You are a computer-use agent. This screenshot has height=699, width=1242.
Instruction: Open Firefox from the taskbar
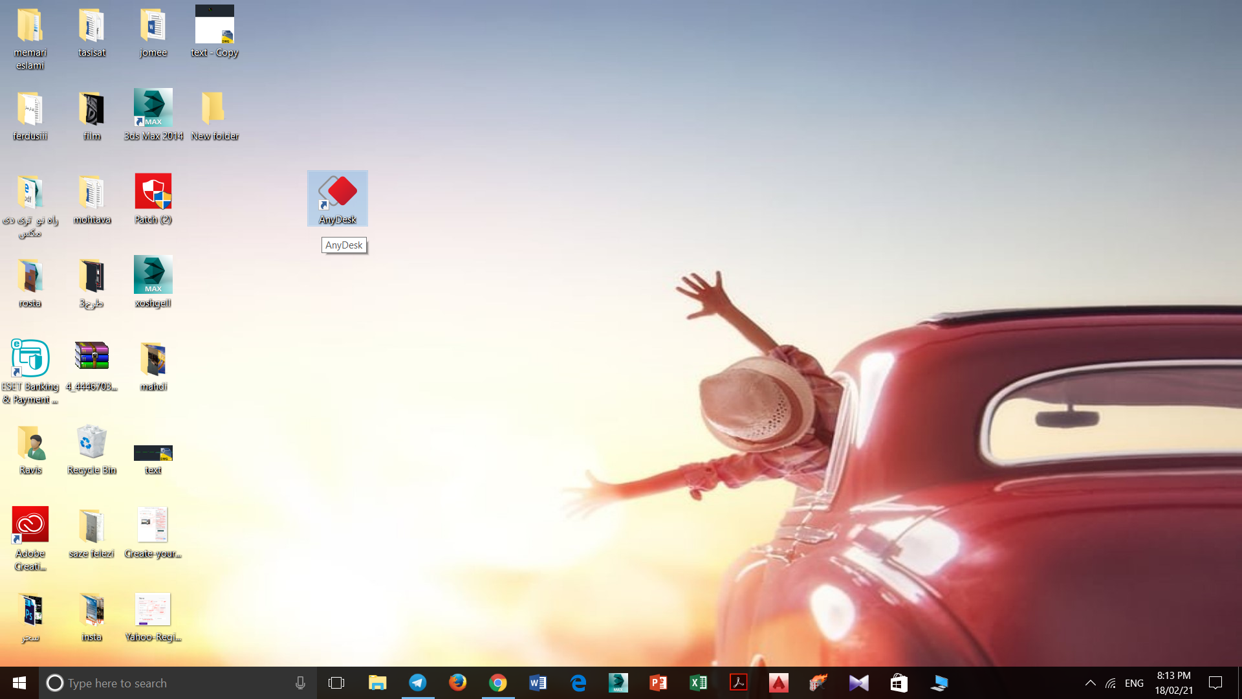458,683
